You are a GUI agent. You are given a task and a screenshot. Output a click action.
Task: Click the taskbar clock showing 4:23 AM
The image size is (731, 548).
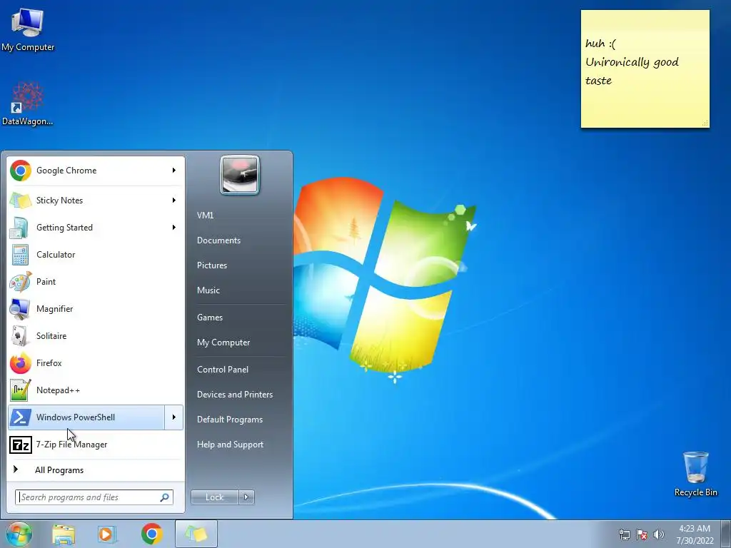(695, 534)
